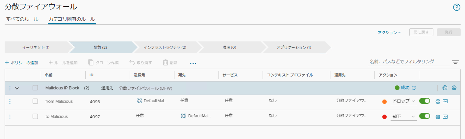This screenshot has height=139, width=465.
Task: Switch to the すべてのルール tab
Action: point(22,19)
